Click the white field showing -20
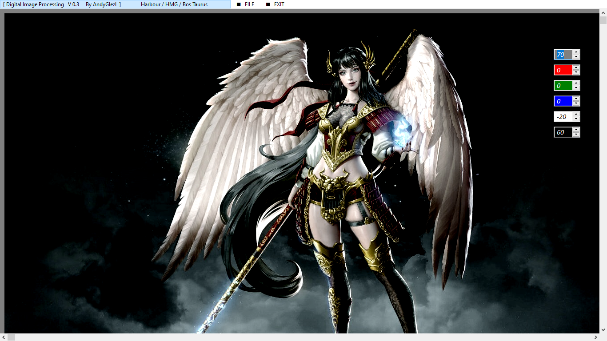 tap(563, 117)
